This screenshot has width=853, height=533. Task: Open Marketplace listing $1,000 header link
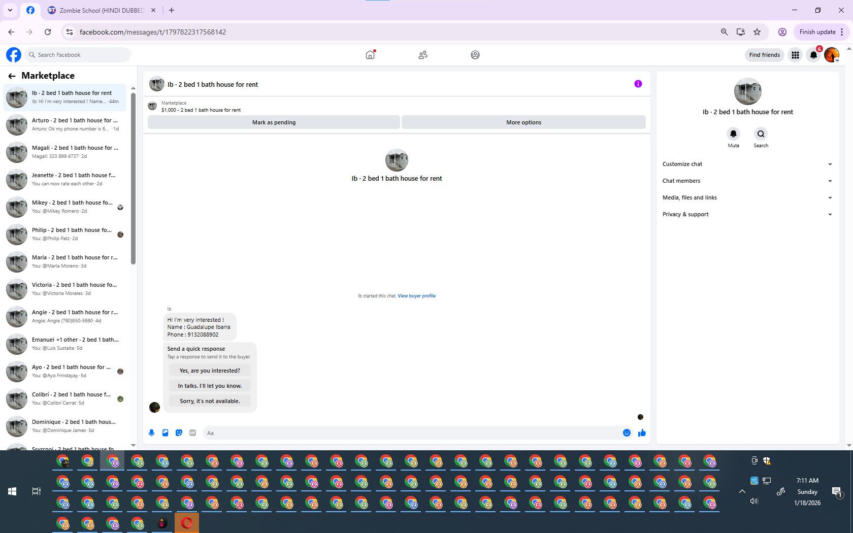pyautogui.click(x=201, y=110)
